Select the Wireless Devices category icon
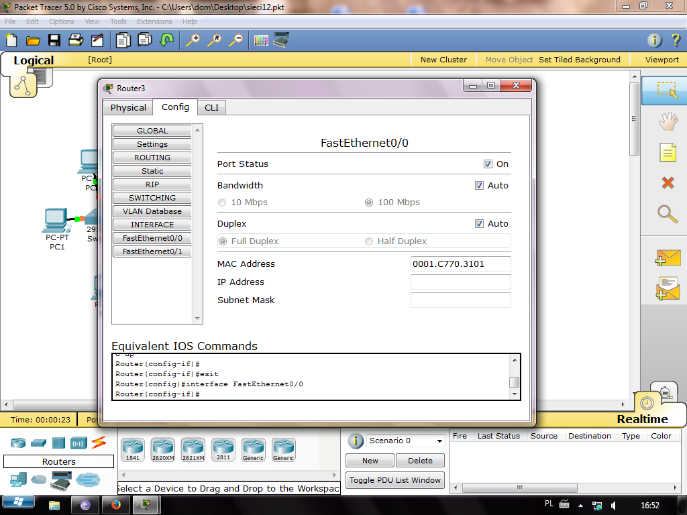 click(79, 443)
